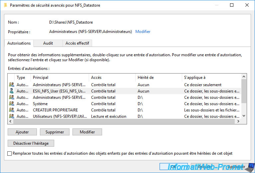The image size is (255, 173).
Task: Click Désactiver l'héritage button
Action: click(31, 143)
